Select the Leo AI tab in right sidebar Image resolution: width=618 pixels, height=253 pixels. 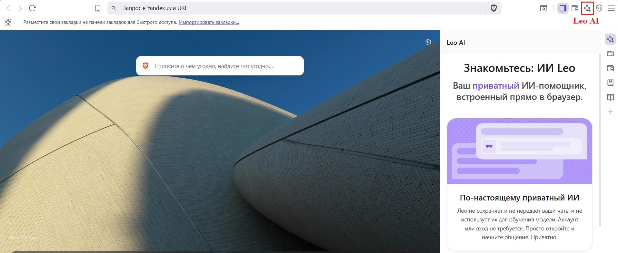click(610, 39)
